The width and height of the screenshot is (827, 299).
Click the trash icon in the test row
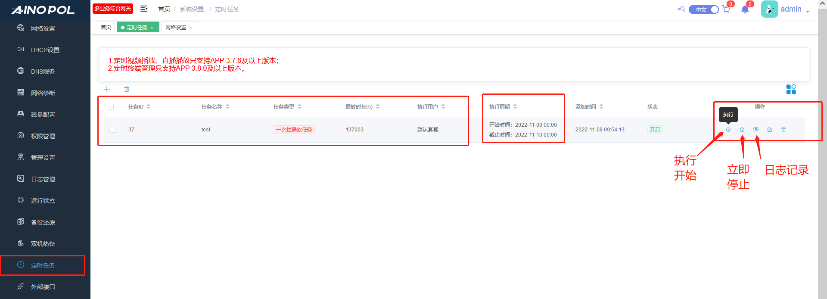783,130
